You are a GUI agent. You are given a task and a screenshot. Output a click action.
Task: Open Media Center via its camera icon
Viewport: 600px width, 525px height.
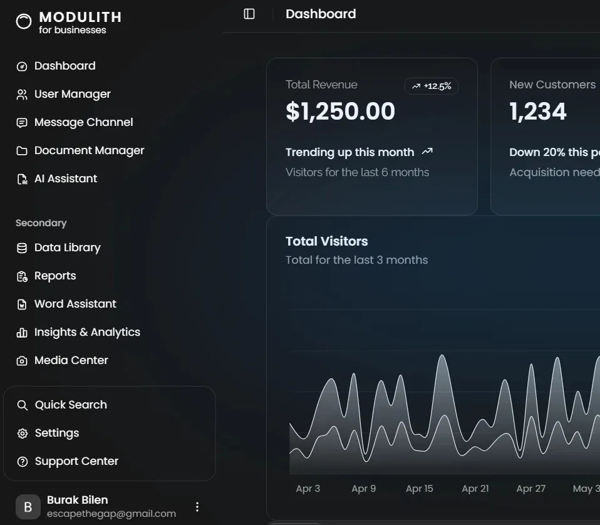pos(22,360)
